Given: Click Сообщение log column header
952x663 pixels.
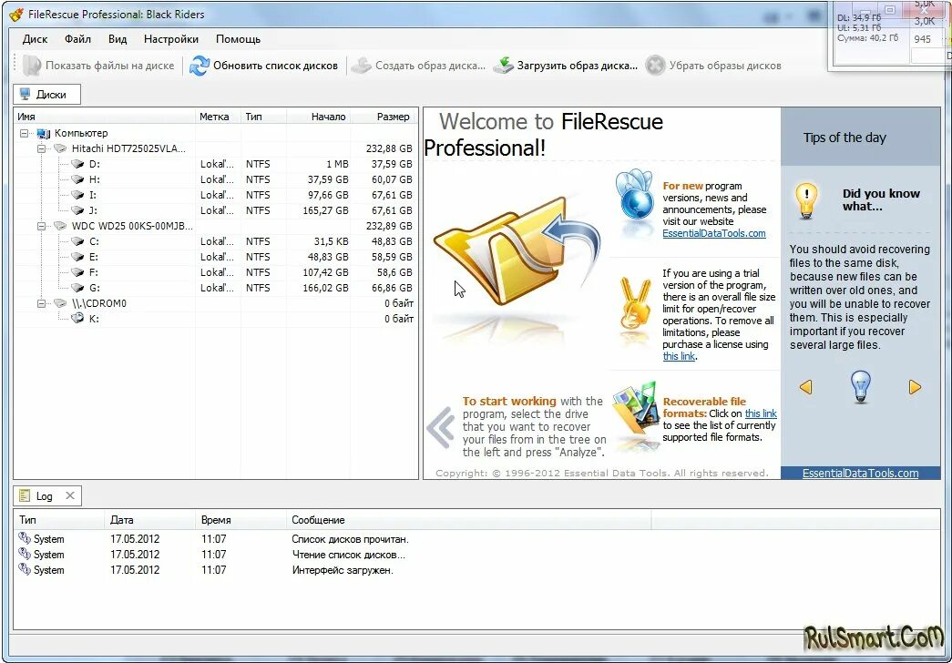Looking at the screenshot, I should point(469,520).
